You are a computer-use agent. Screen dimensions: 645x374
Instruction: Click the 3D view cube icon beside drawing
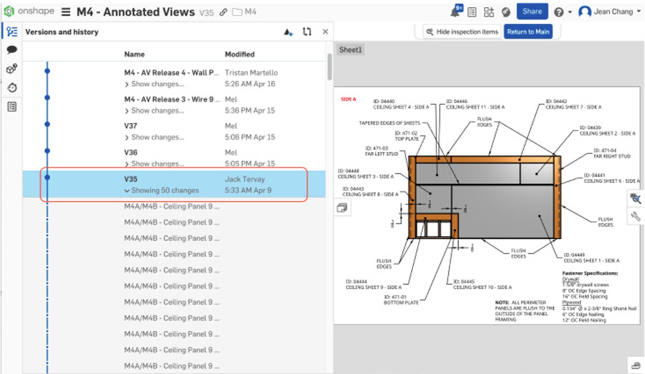pyautogui.click(x=341, y=207)
